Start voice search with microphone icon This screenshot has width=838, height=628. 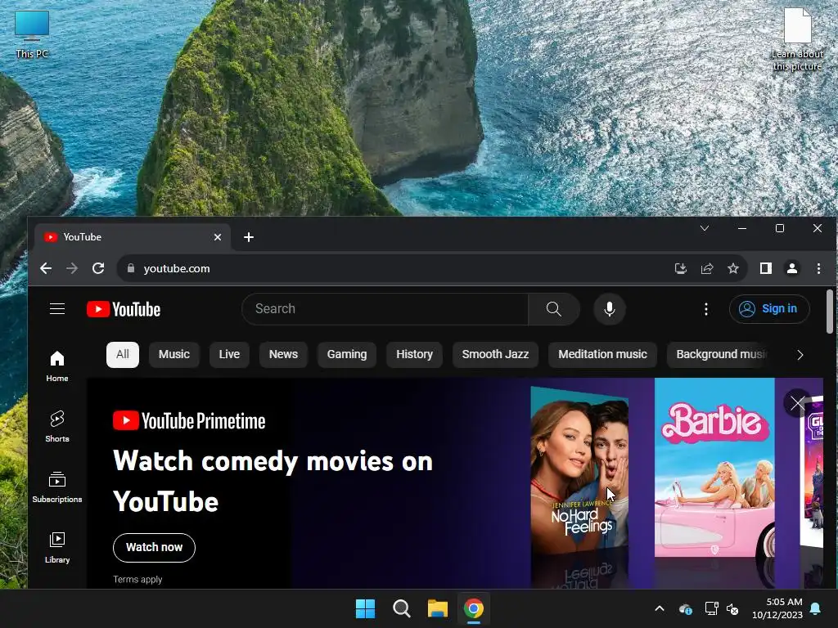(x=609, y=309)
